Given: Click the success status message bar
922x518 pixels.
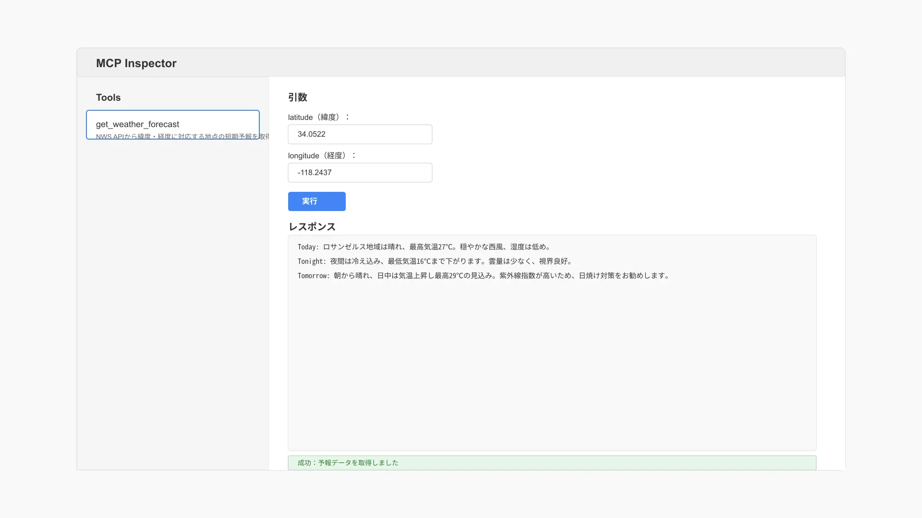Looking at the screenshot, I should coord(552,463).
